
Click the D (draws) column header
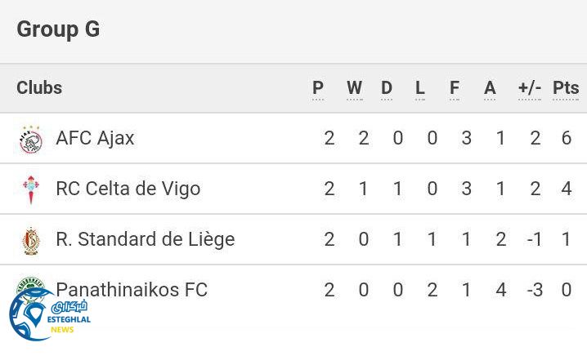(387, 88)
